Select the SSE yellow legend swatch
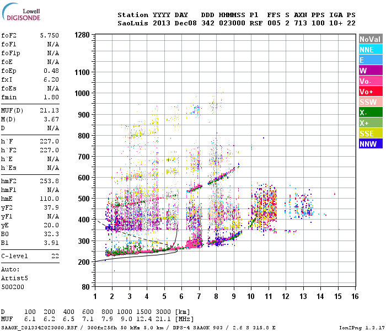The height and width of the screenshot is (331, 386). pyautogui.click(x=371, y=134)
